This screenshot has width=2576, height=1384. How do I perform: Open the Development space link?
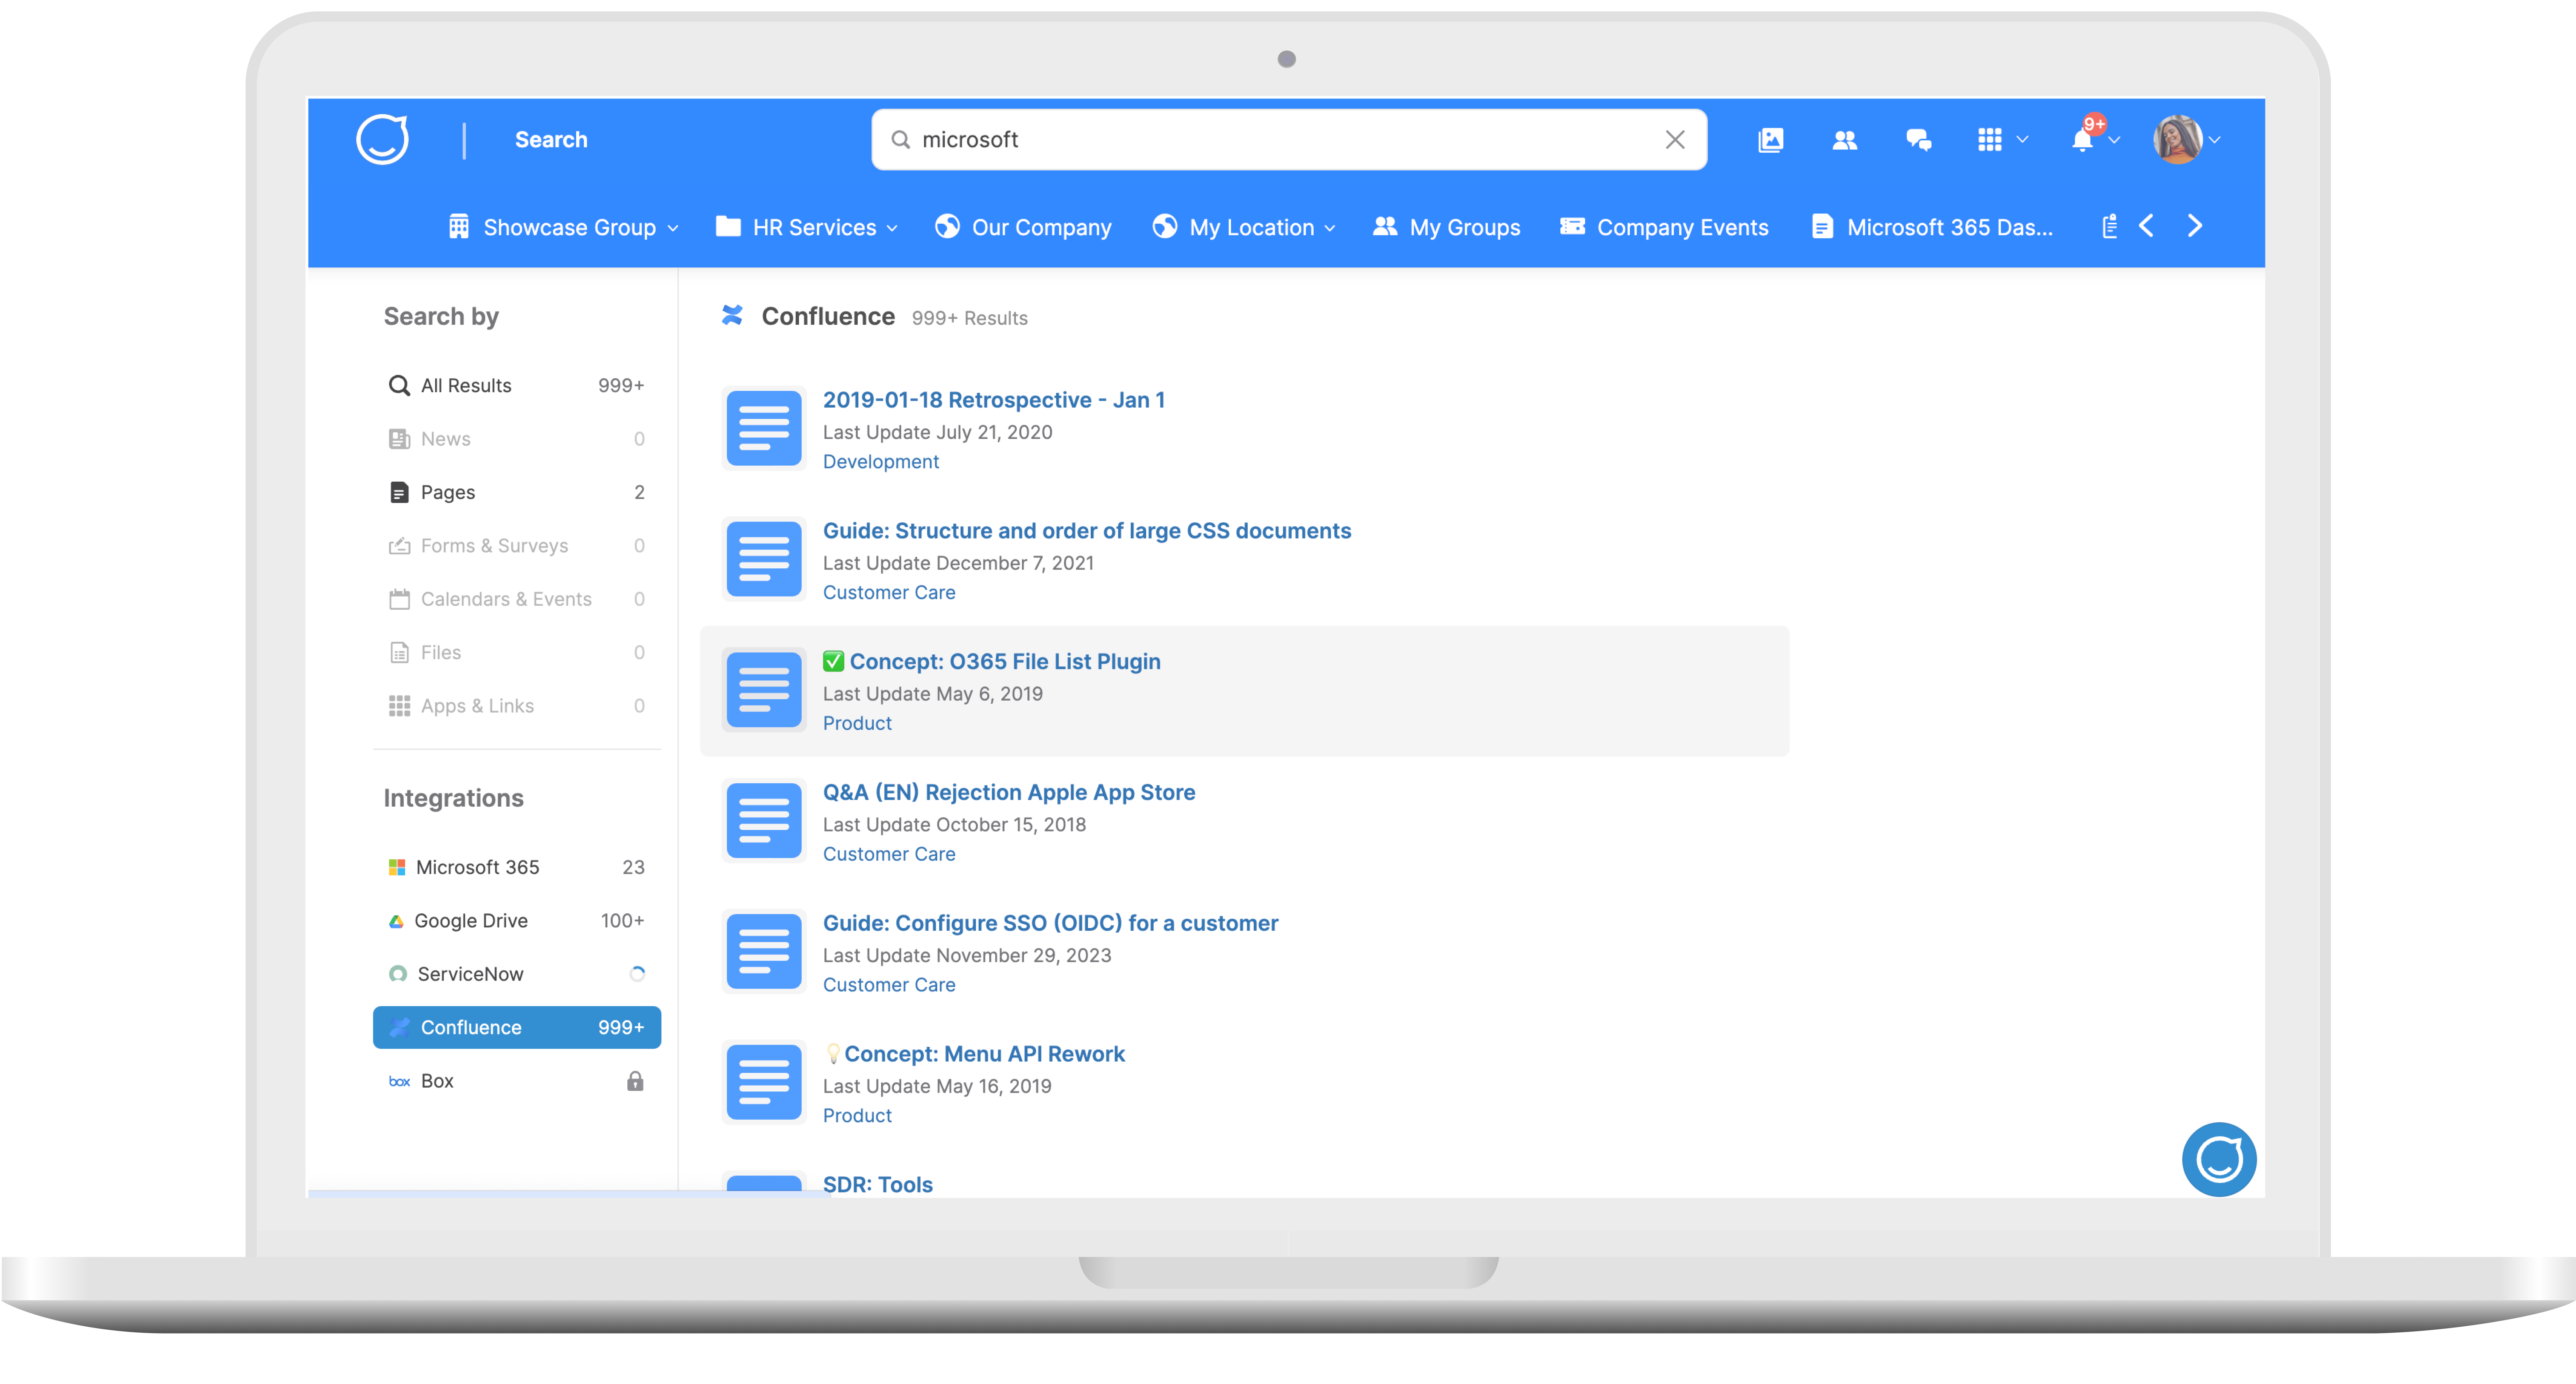(880, 462)
